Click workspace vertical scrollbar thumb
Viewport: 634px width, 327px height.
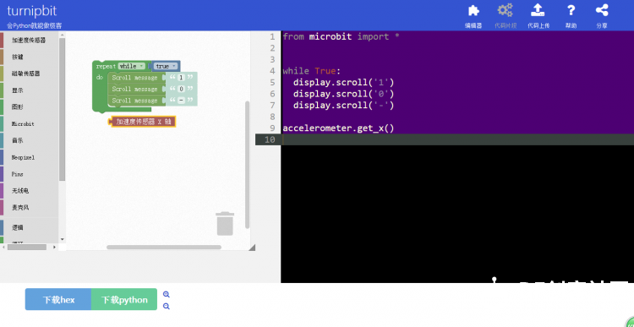[248, 165]
